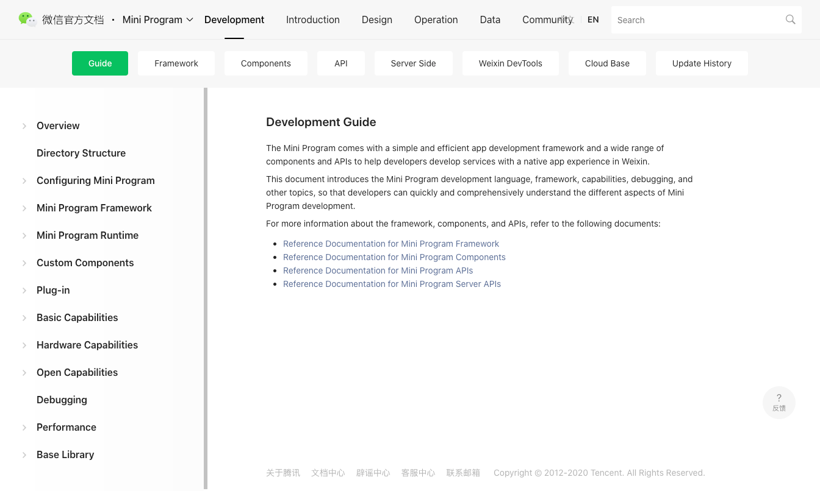
Task: Expand the Open Capabilities section
Action: click(24, 373)
